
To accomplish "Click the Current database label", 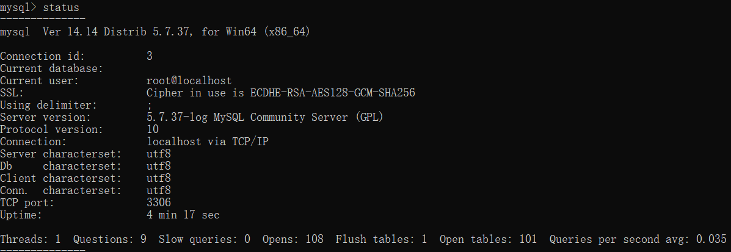I will (51, 68).
